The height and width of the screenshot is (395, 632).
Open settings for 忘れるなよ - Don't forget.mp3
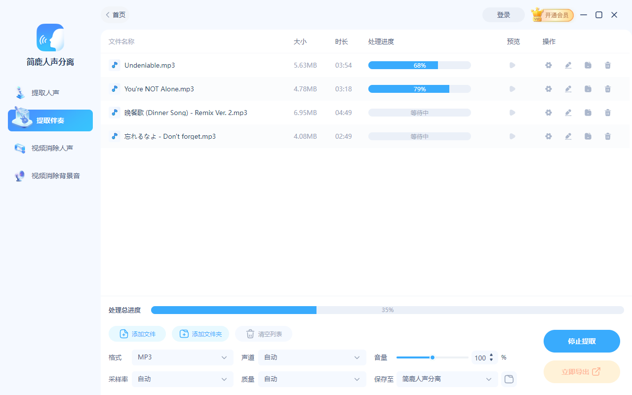click(x=549, y=136)
